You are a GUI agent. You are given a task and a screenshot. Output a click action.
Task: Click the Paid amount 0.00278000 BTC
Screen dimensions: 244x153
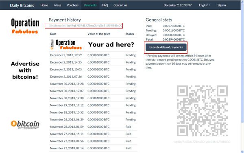(x=174, y=26)
